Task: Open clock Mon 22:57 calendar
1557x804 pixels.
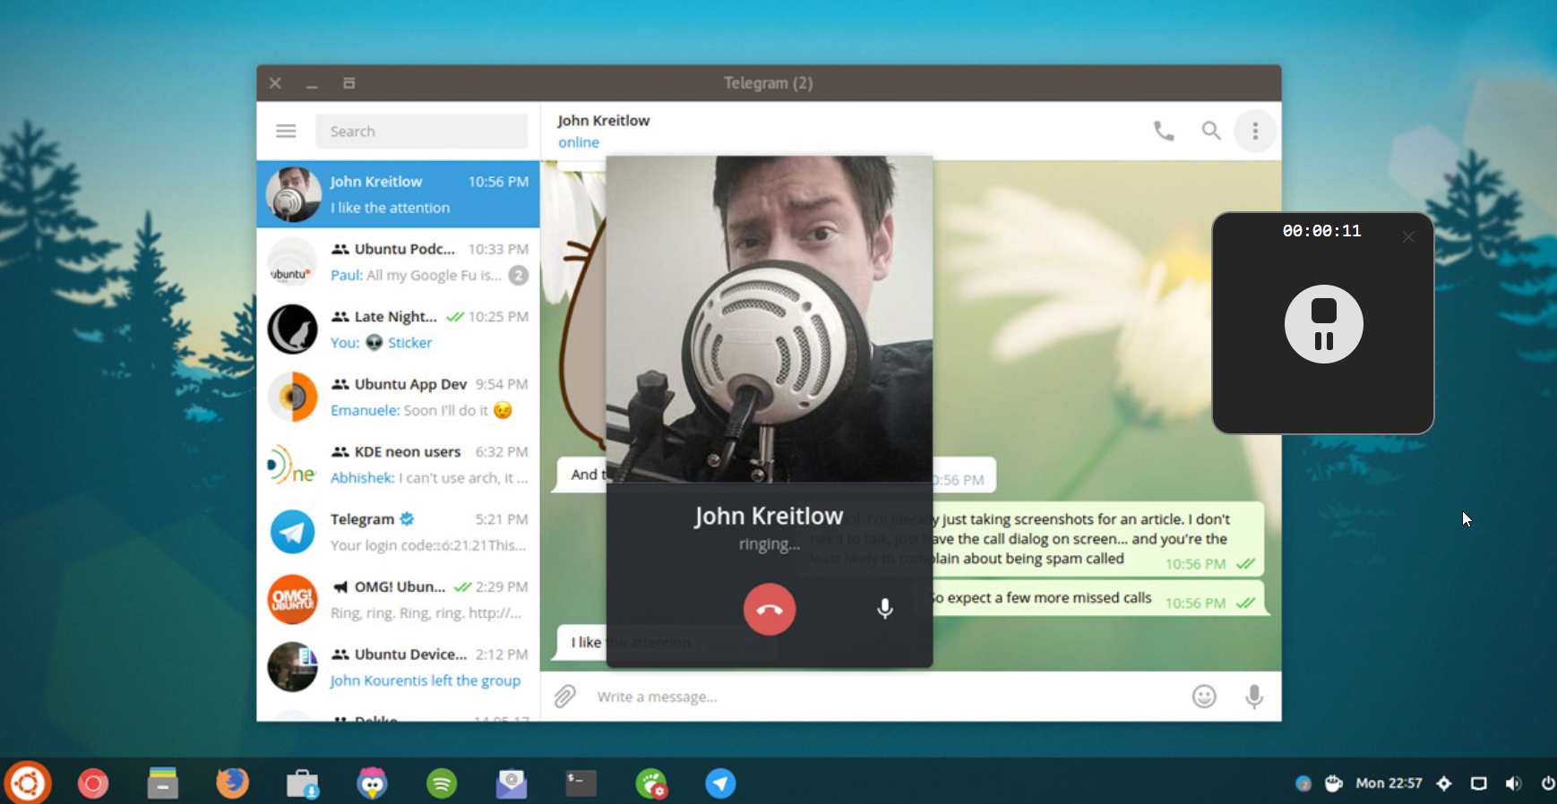Action: [x=1389, y=783]
